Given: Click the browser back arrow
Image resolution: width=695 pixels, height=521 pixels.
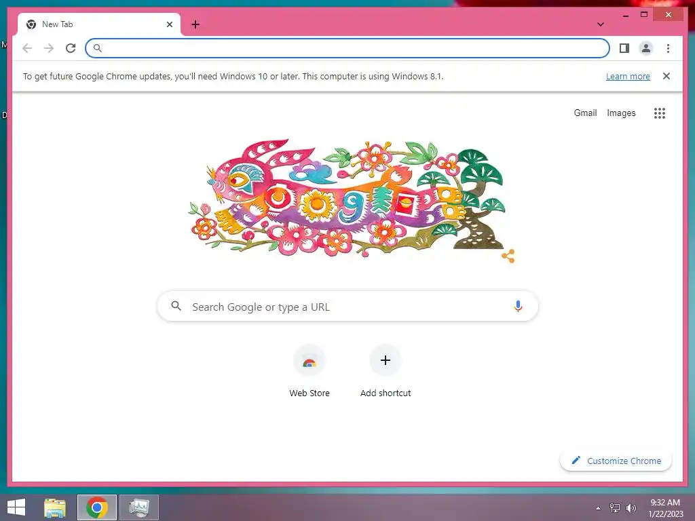Looking at the screenshot, I should click(x=27, y=48).
